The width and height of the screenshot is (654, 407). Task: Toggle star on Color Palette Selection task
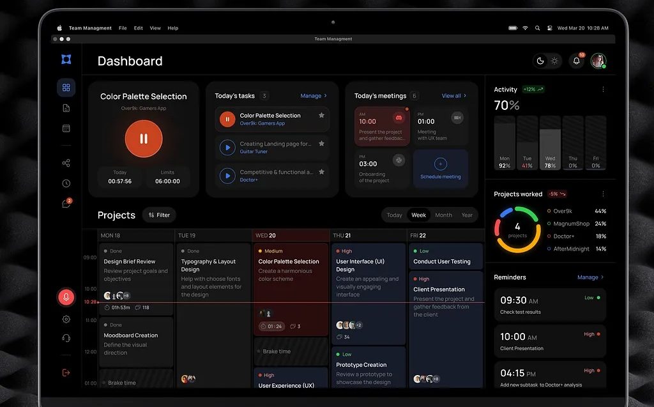click(x=321, y=116)
